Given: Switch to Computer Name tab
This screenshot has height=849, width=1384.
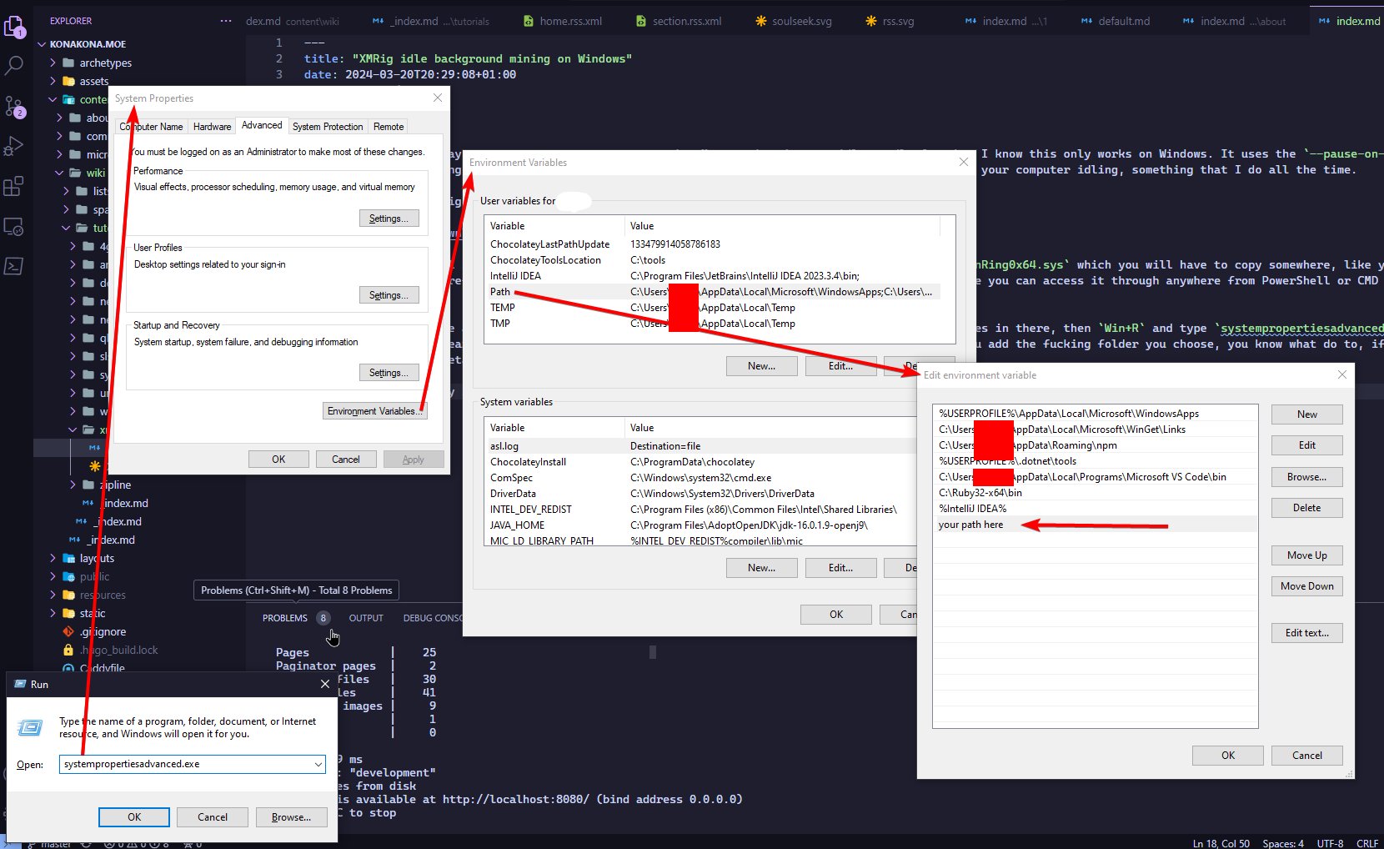Looking at the screenshot, I should point(151,127).
